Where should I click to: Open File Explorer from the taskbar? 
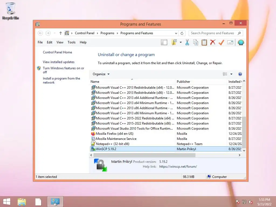coord(22,202)
